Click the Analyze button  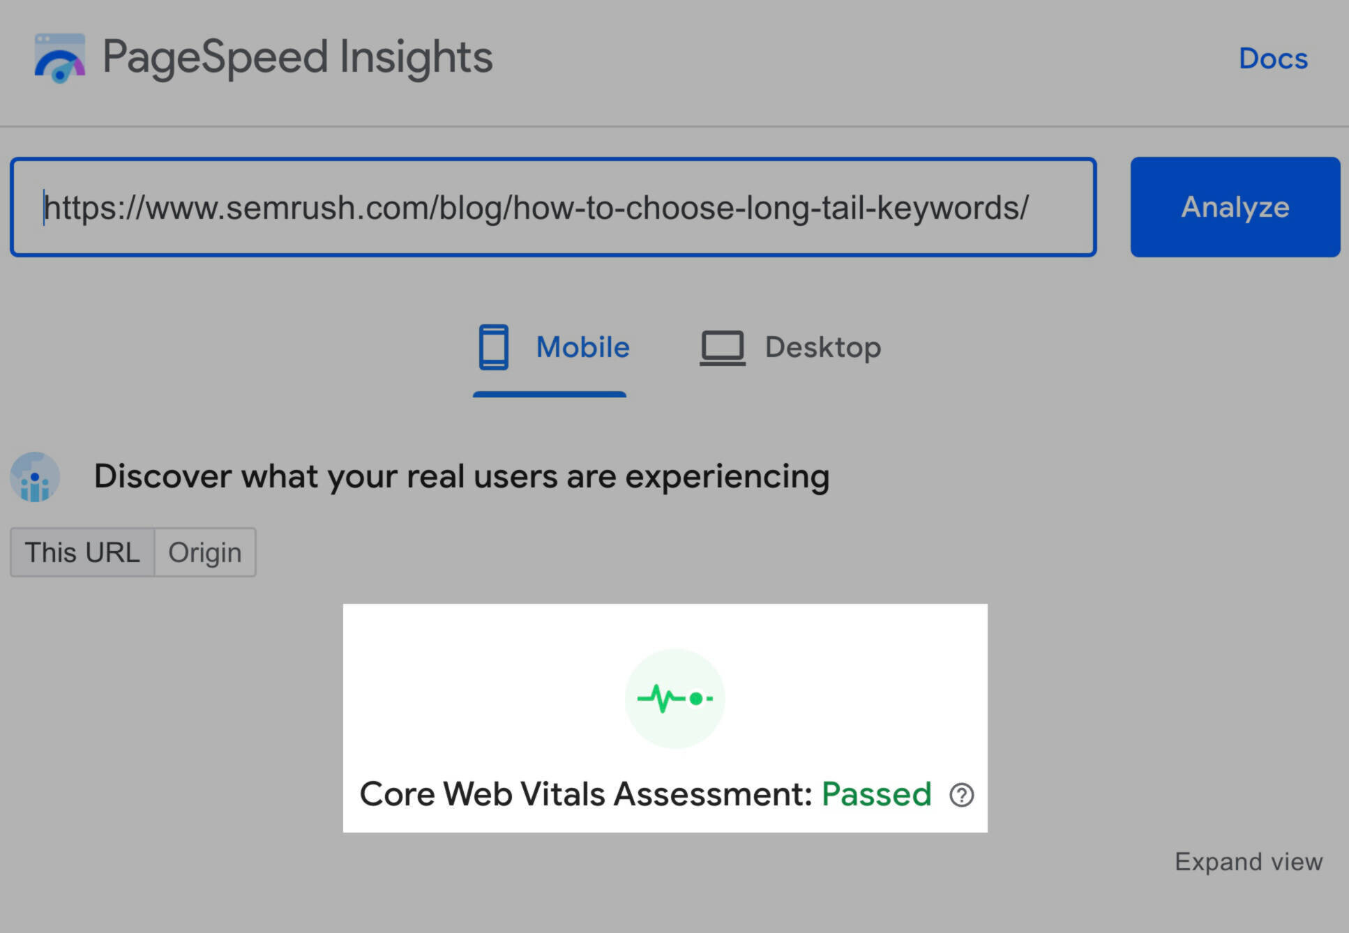1230,206
